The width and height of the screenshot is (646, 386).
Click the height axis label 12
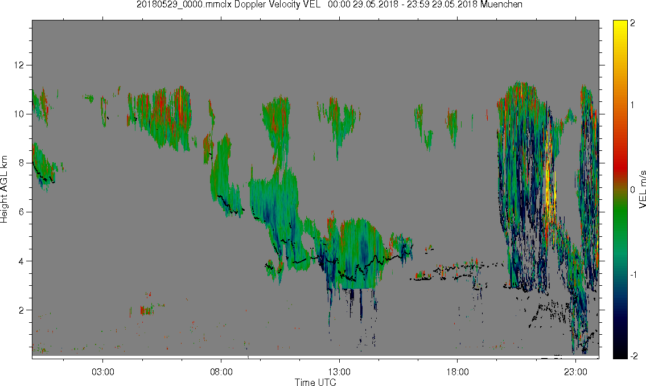coord(19,65)
